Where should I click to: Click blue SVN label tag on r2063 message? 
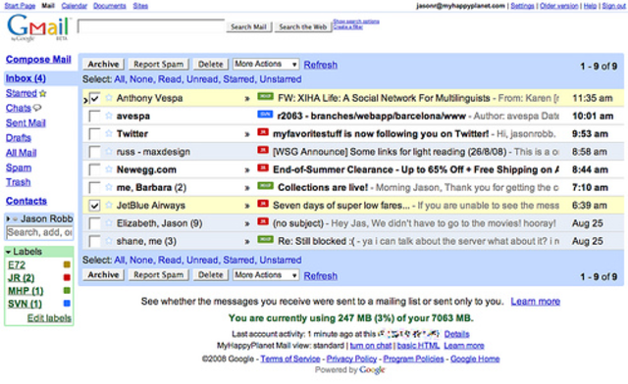pyautogui.click(x=265, y=115)
